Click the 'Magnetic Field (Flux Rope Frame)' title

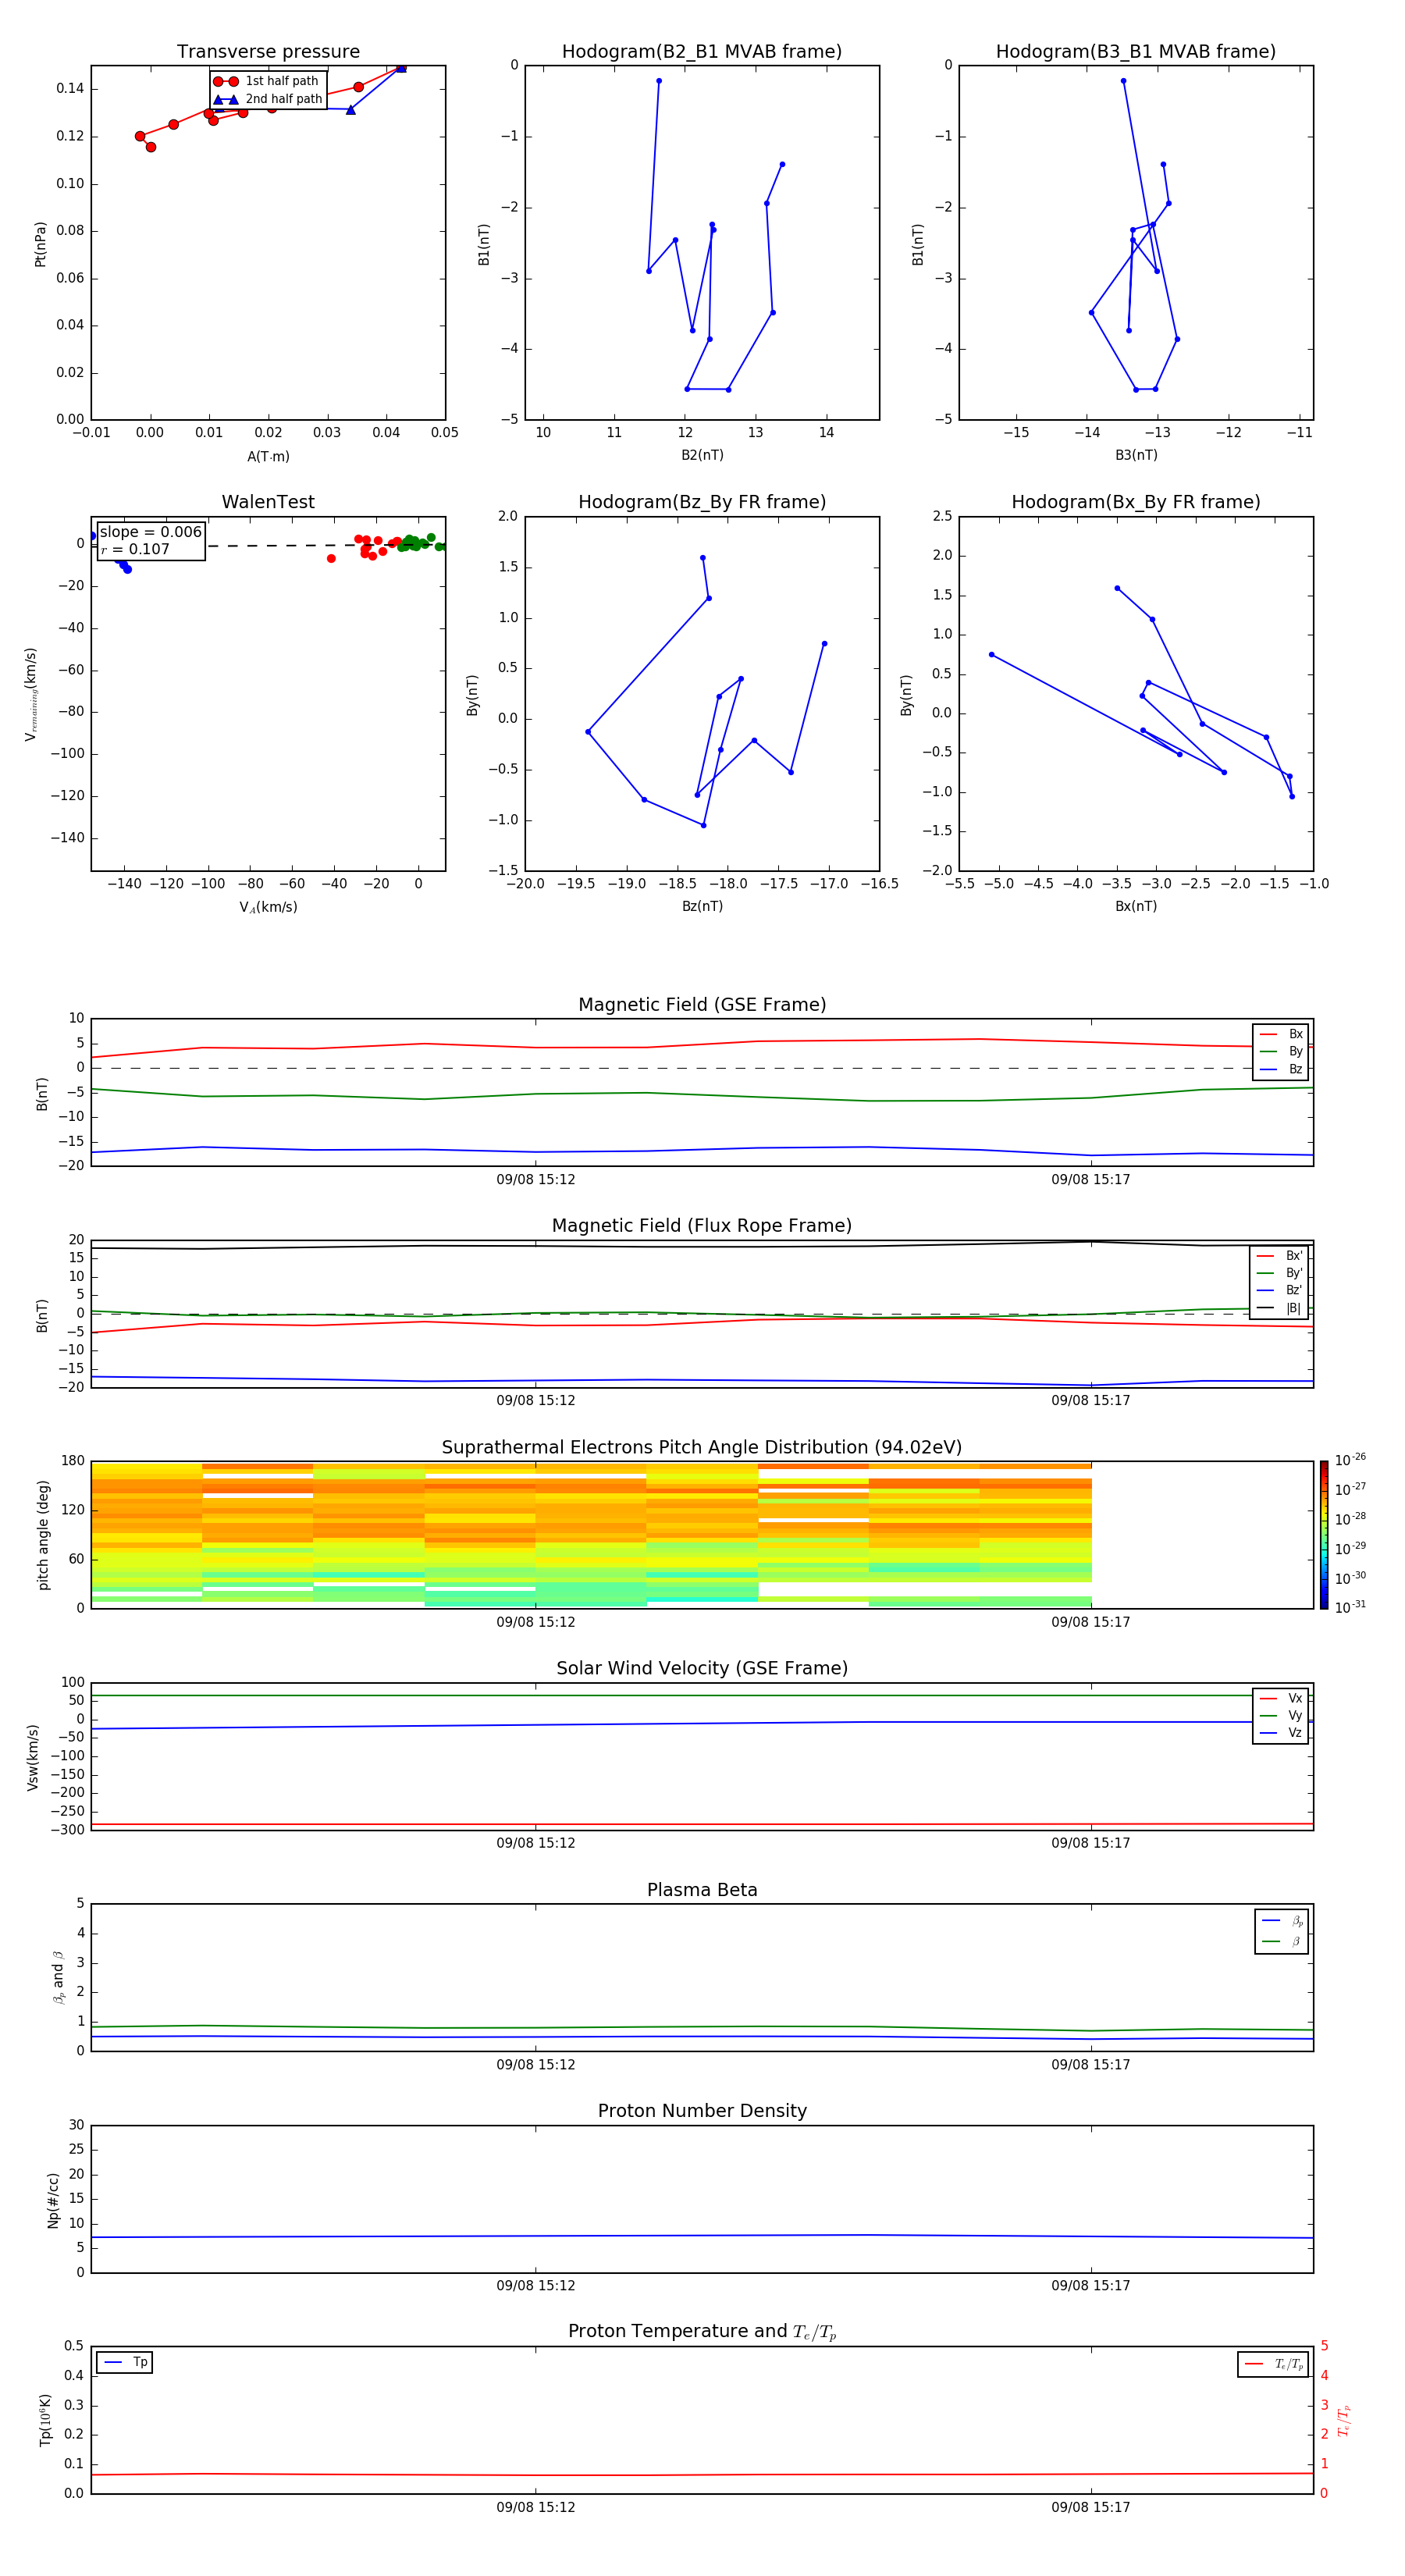702,1226
